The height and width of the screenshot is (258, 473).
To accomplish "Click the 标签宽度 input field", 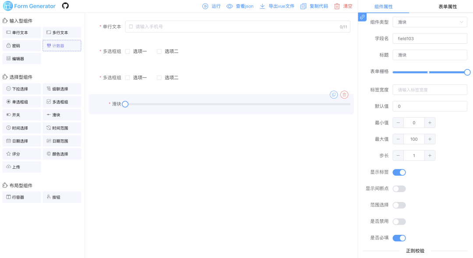I will click(430, 90).
